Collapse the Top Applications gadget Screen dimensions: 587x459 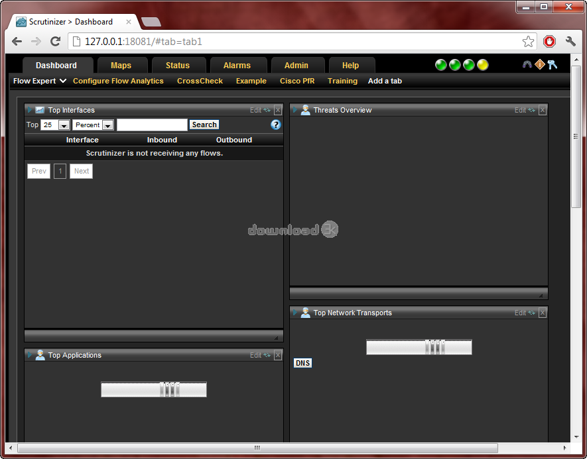pyautogui.click(x=30, y=355)
